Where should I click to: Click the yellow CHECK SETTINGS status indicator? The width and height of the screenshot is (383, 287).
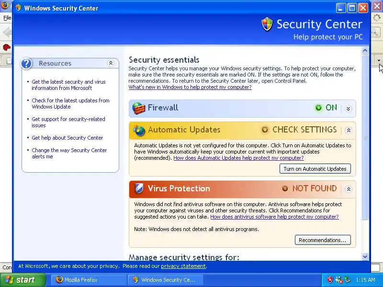[265, 130]
